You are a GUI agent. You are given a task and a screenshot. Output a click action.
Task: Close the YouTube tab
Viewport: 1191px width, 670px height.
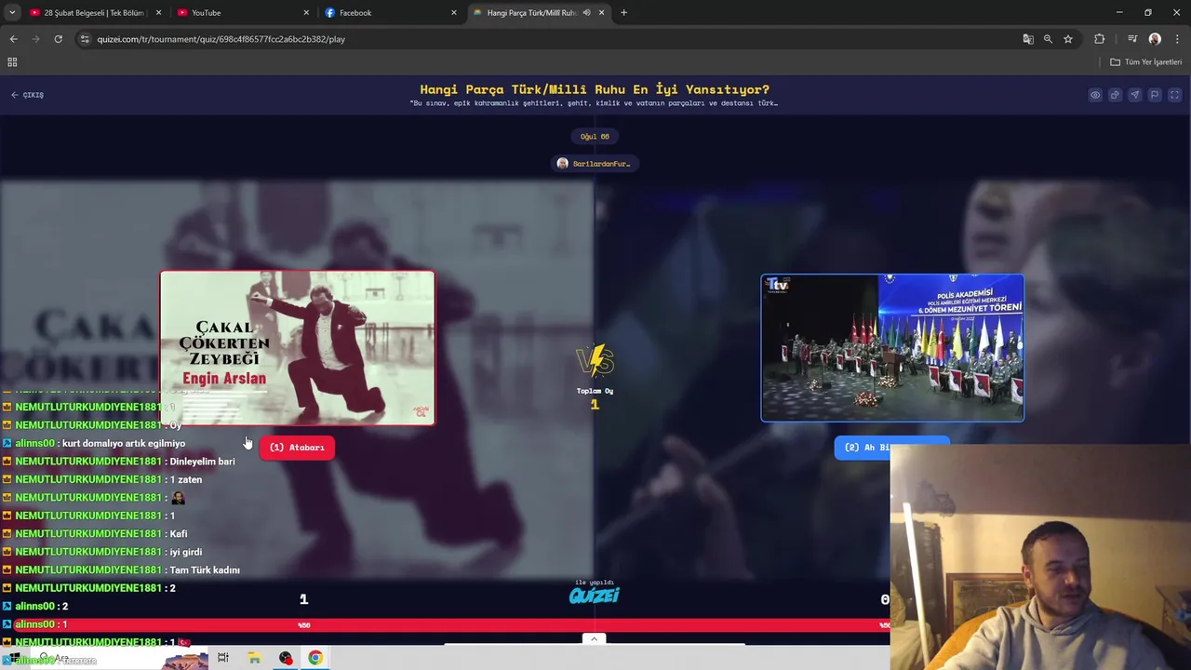click(306, 12)
